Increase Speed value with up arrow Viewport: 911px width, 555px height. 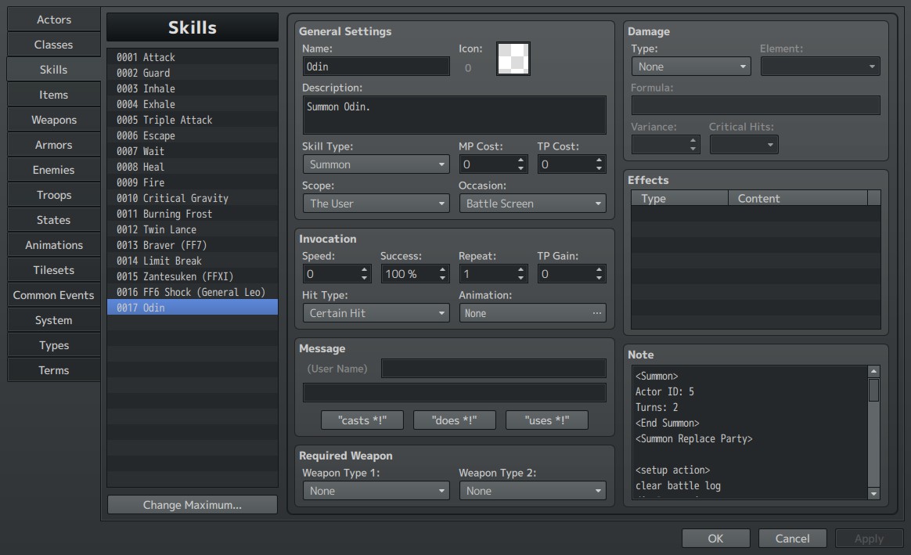pyautogui.click(x=364, y=269)
